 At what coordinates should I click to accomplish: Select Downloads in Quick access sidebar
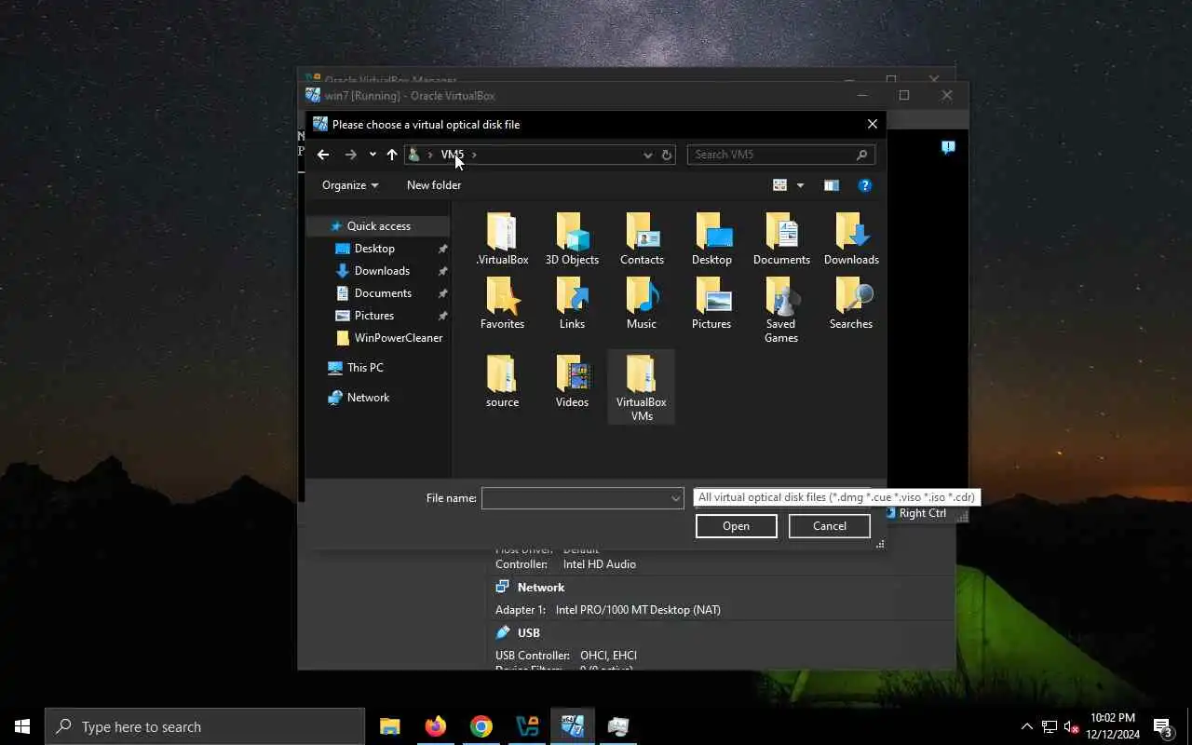point(382,271)
